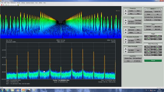The height and width of the screenshot is (92, 164).
Task: Click the Ref Level button
Action: click(x=131, y=30)
